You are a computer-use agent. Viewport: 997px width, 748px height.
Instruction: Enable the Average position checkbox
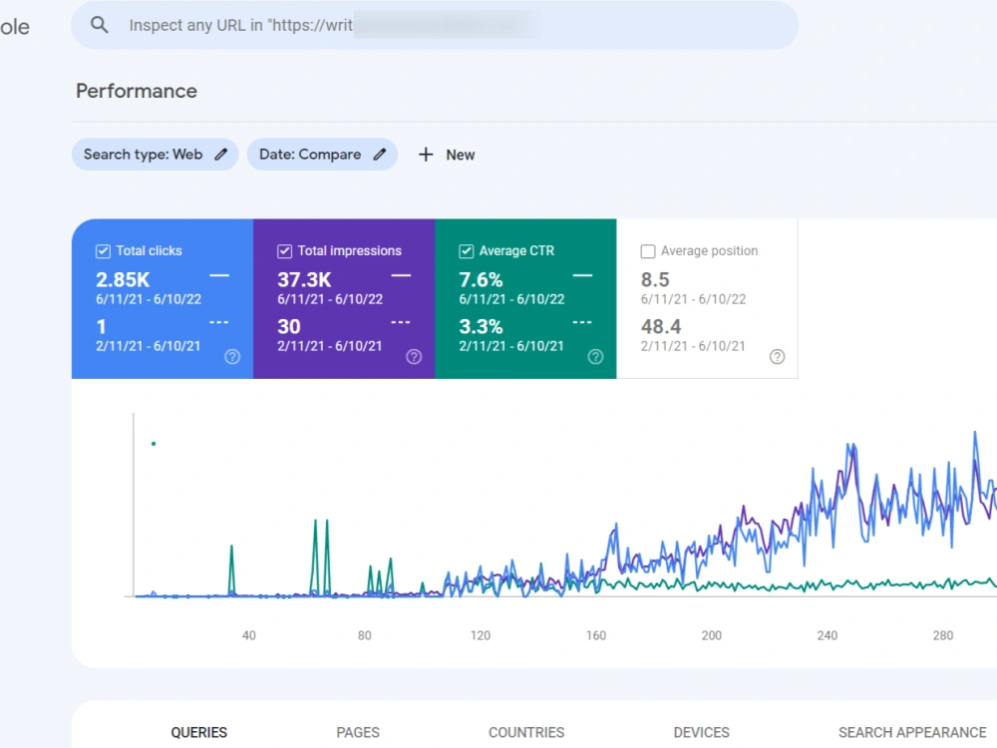[x=648, y=251]
